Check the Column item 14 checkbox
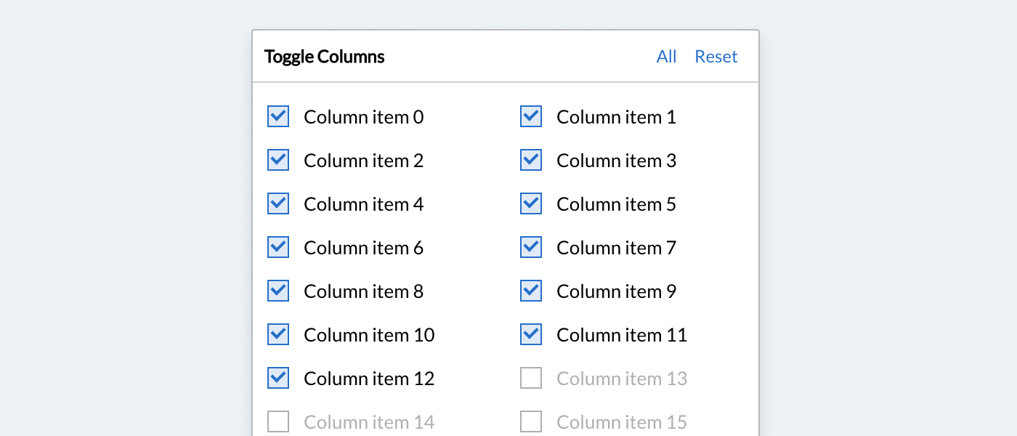Viewport: 1017px width, 436px height. [x=278, y=421]
